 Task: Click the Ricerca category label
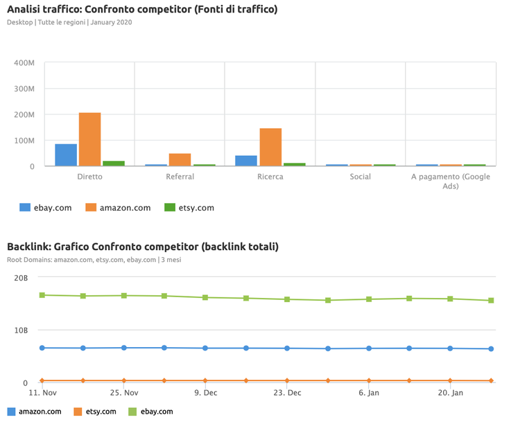tap(270, 177)
